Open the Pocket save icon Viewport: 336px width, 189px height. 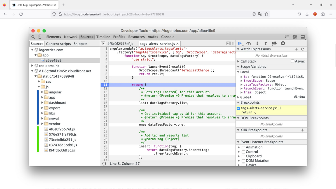click(299, 14)
